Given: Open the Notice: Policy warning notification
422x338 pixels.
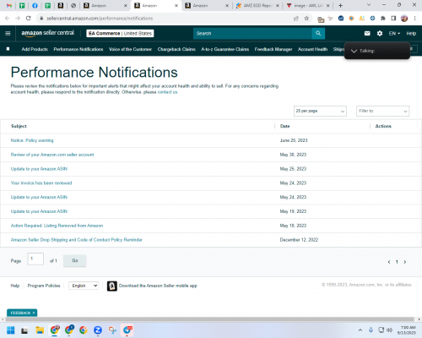Looking at the screenshot, I should pos(32,140).
